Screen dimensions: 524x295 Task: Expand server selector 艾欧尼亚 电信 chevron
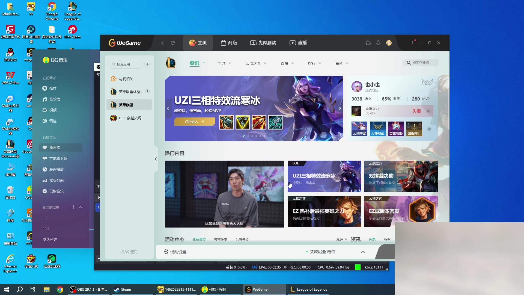coord(363,252)
